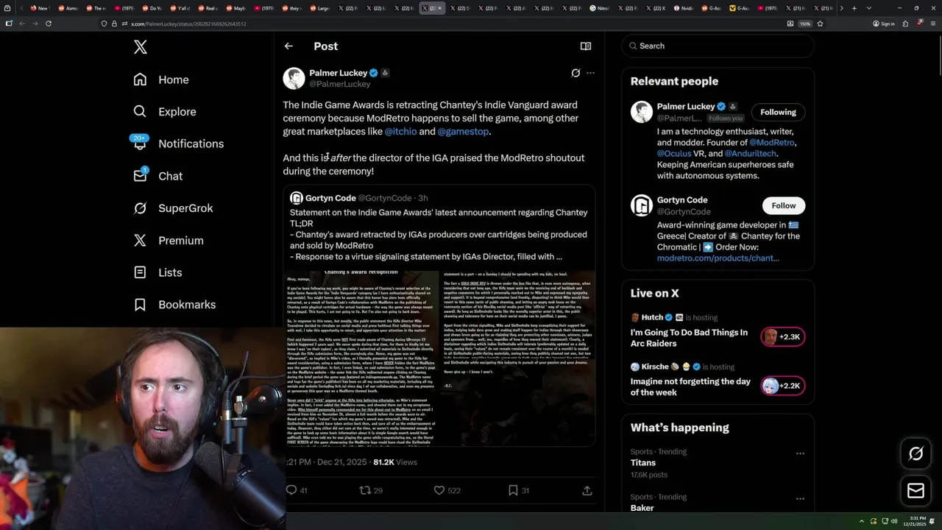This screenshot has height=530, width=942.
Task: Reset the 150% zoom level indicator
Action: click(x=805, y=24)
